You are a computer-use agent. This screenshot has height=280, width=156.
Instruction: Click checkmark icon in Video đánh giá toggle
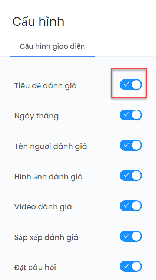(x=126, y=205)
